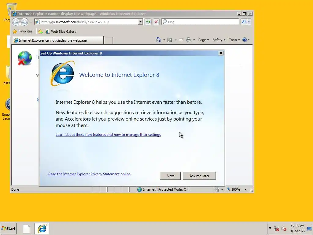This screenshot has width=313, height=235.
Task: Click the Done status text
Action: coord(15,189)
